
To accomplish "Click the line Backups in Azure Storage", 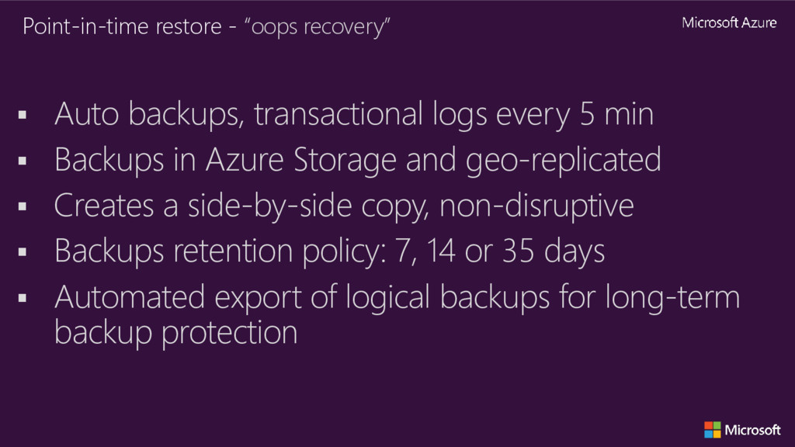I will click(357, 161).
